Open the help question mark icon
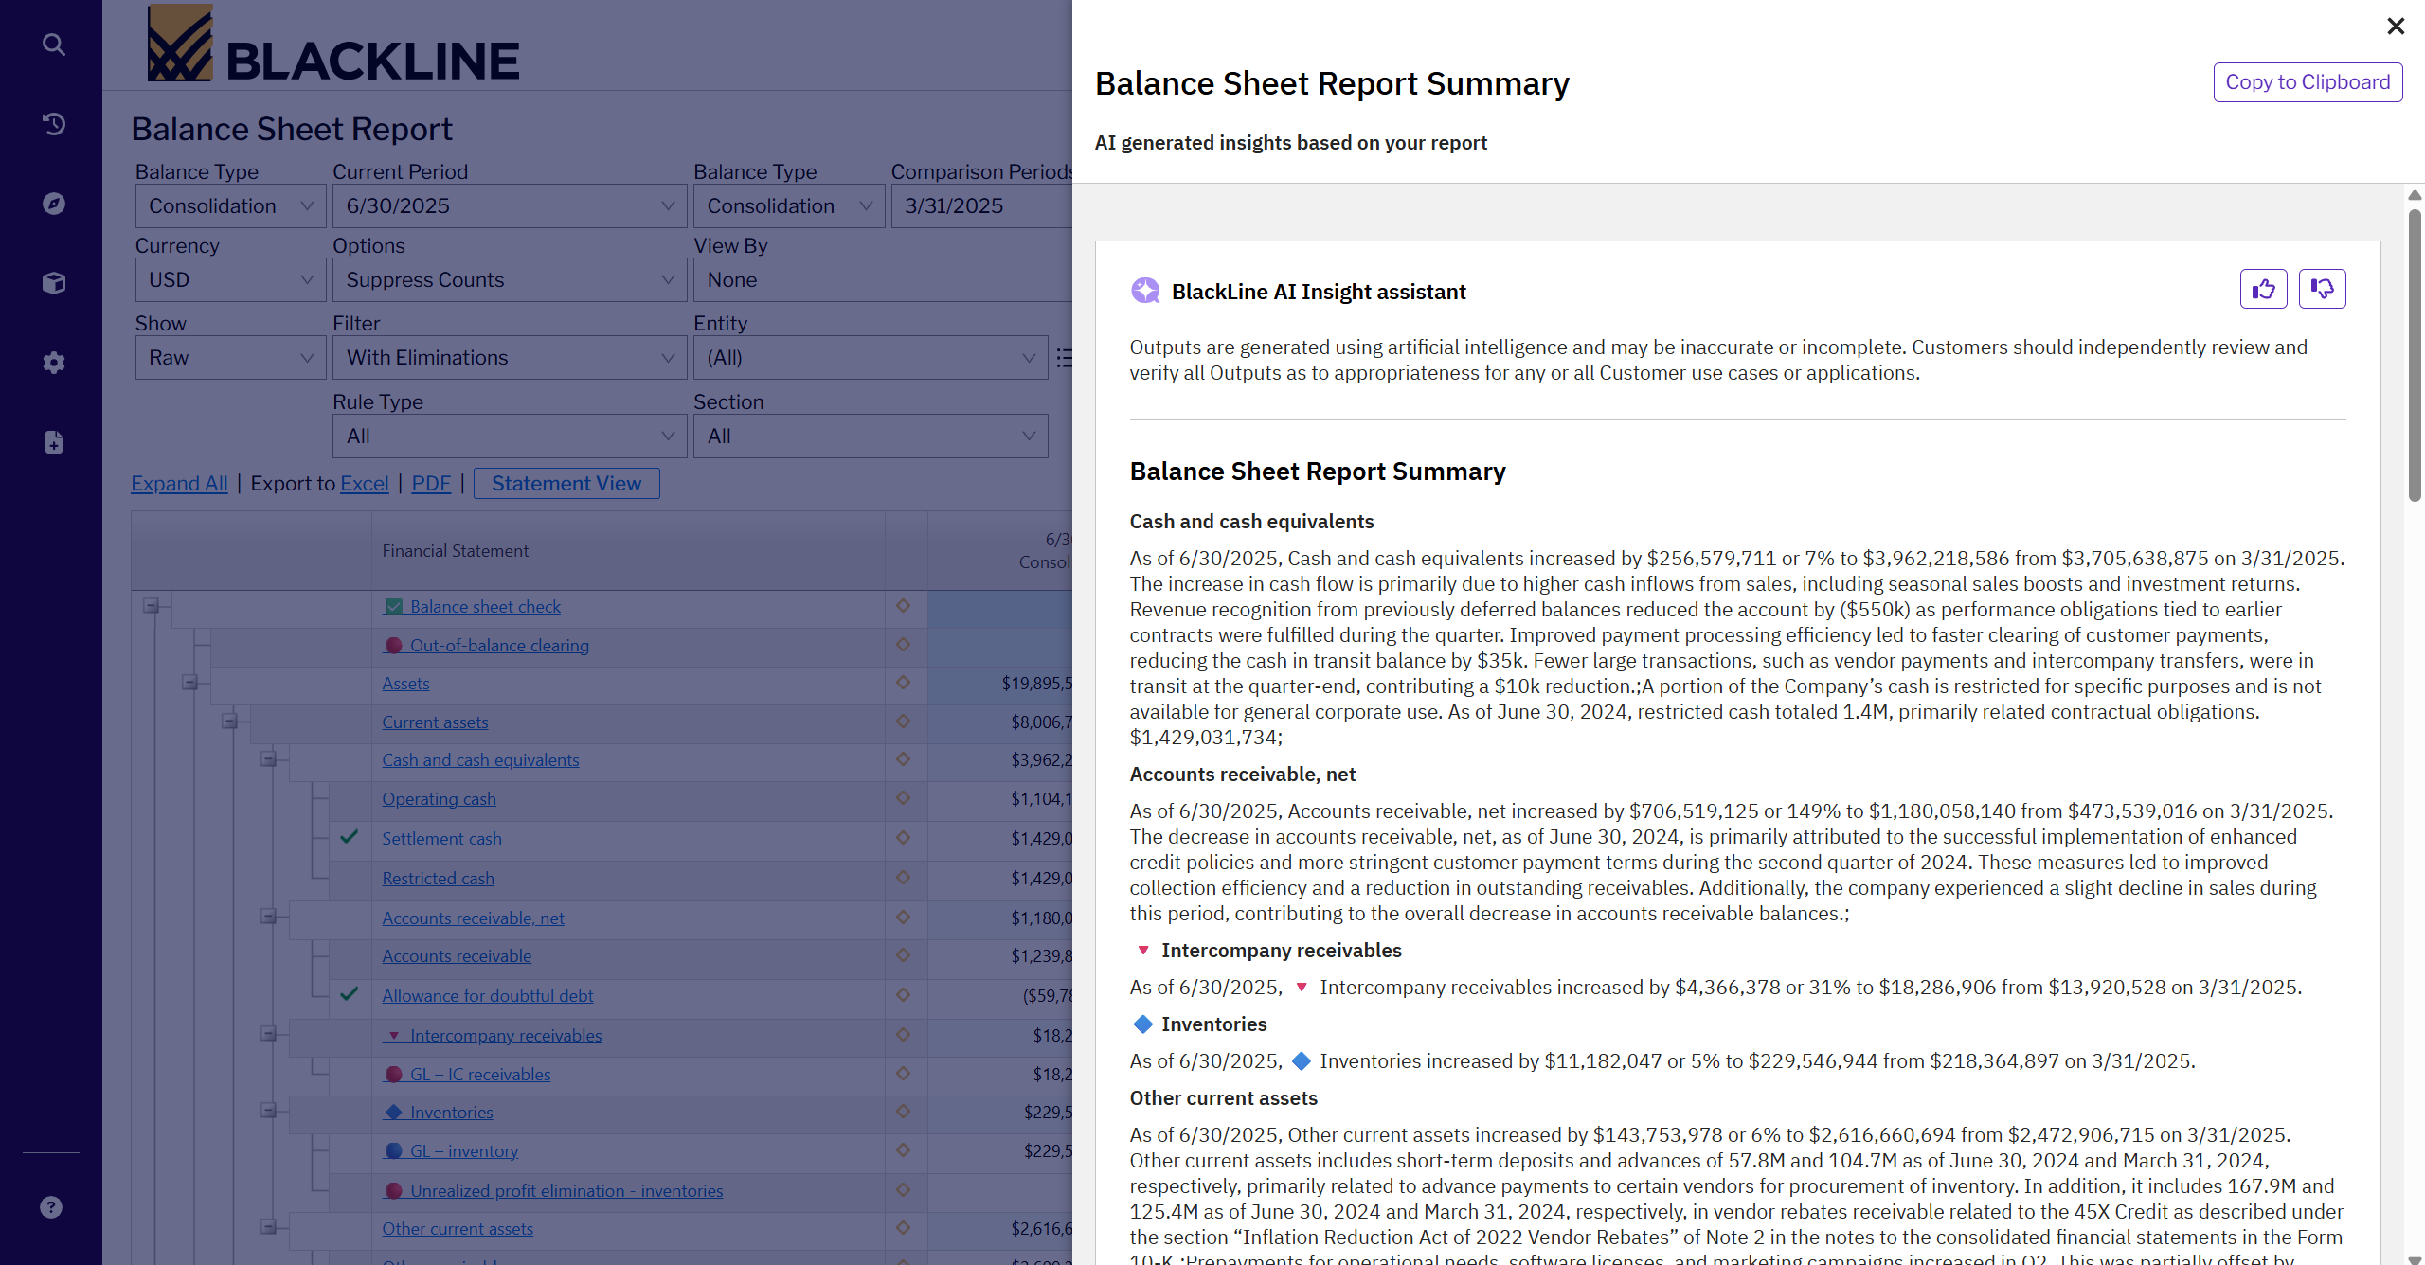This screenshot has height=1265, width=2425. [x=51, y=1207]
